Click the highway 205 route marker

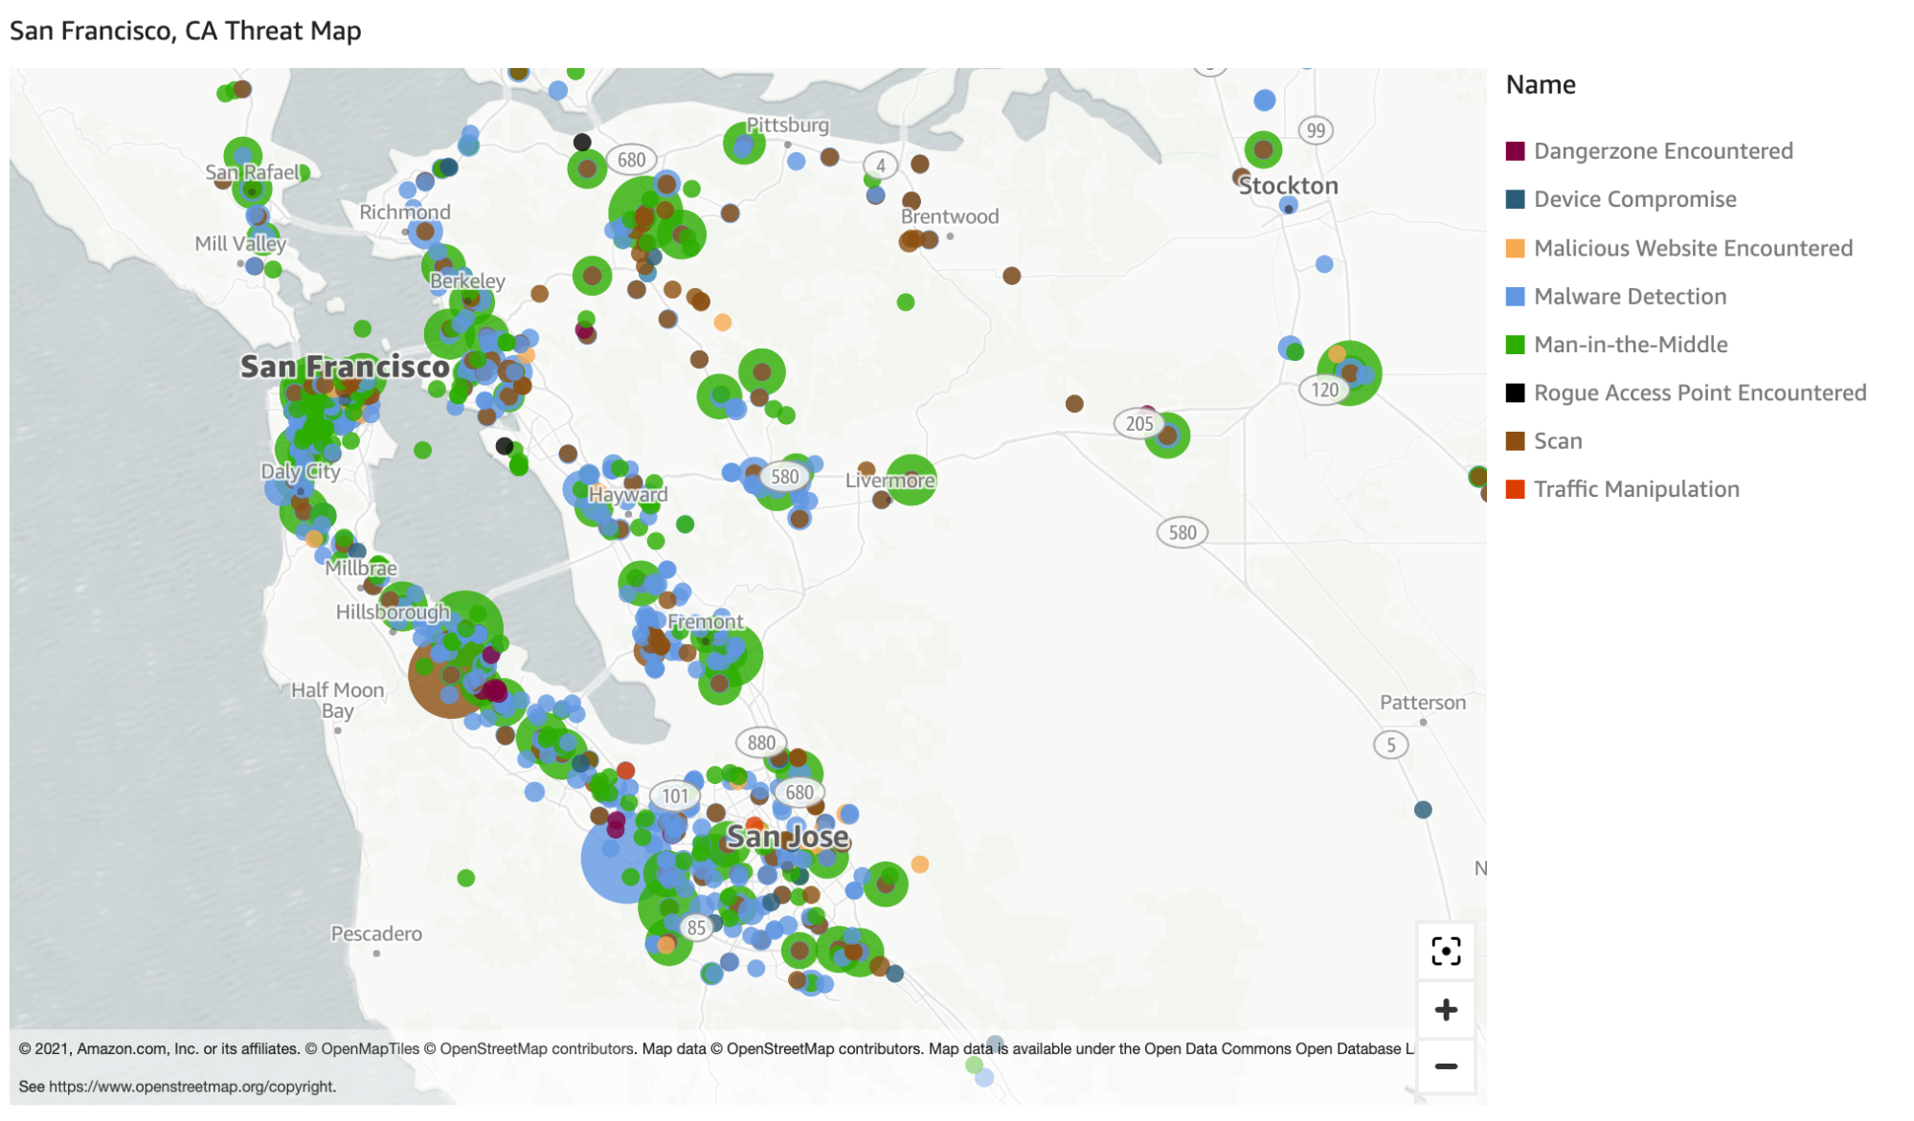(1138, 423)
